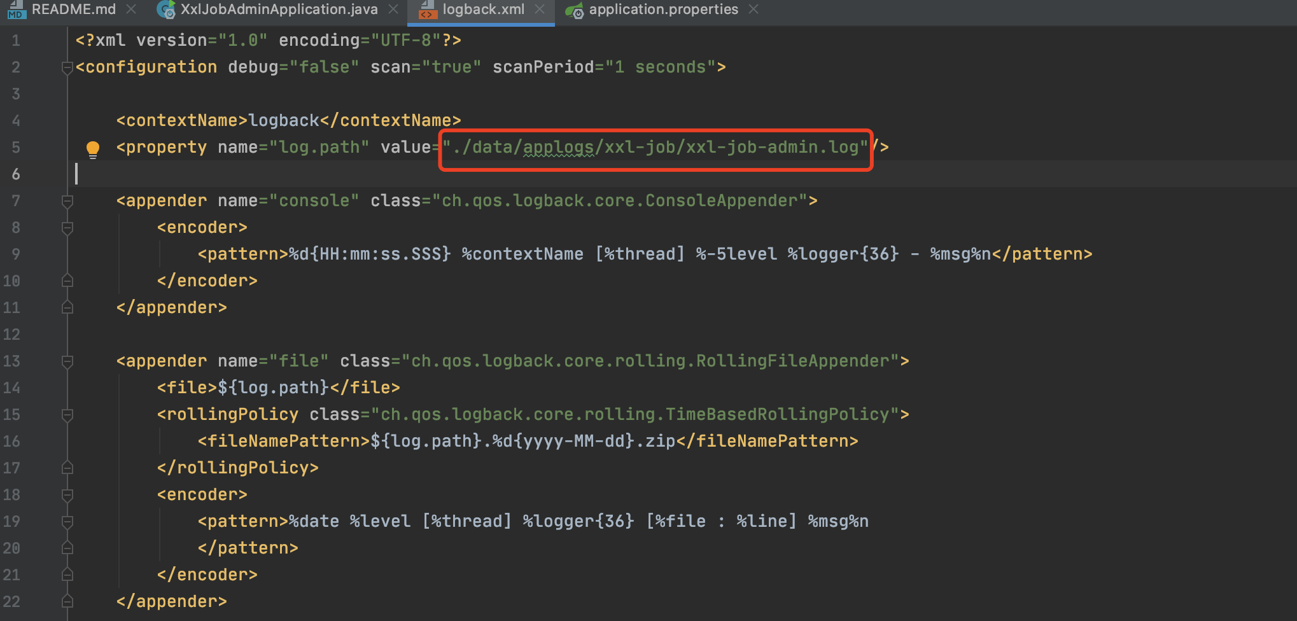Close the application.properties tab

[754, 10]
